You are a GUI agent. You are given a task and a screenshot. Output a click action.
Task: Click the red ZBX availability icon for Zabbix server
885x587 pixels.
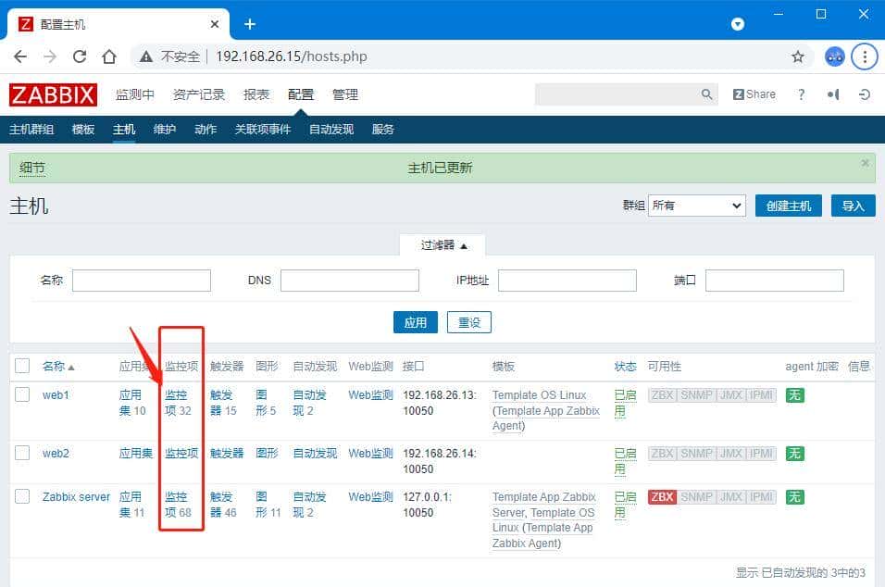661,496
